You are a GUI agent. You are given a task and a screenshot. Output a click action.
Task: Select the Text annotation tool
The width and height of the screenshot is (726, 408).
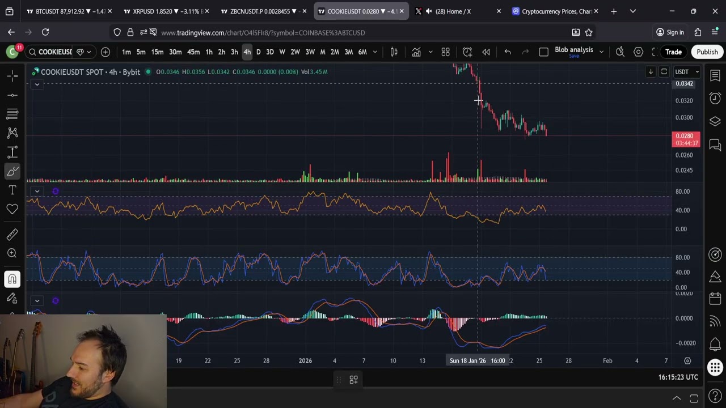(12, 190)
